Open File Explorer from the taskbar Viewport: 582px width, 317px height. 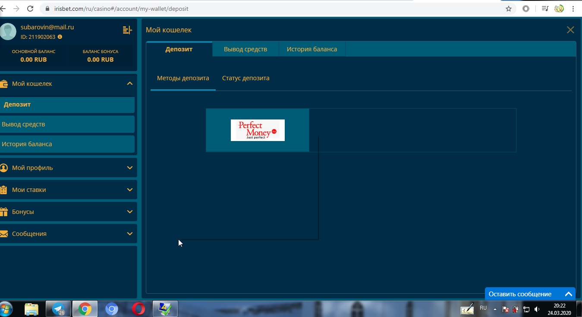pyautogui.click(x=31, y=309)
